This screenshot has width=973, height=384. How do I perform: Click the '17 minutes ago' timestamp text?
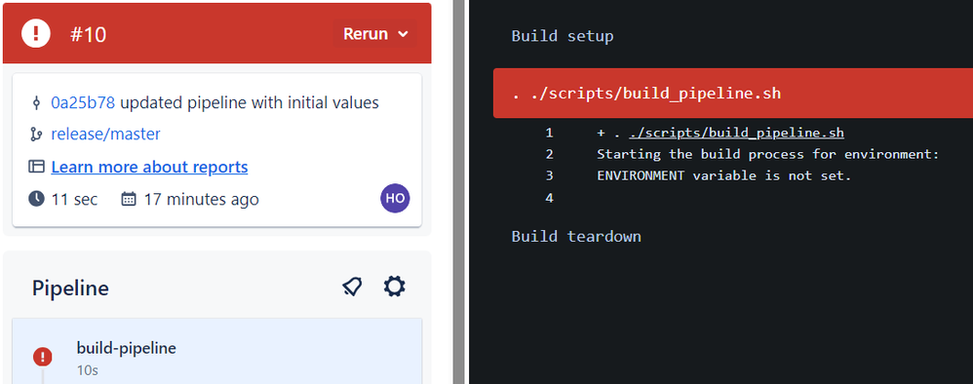[x=202, y=199]
